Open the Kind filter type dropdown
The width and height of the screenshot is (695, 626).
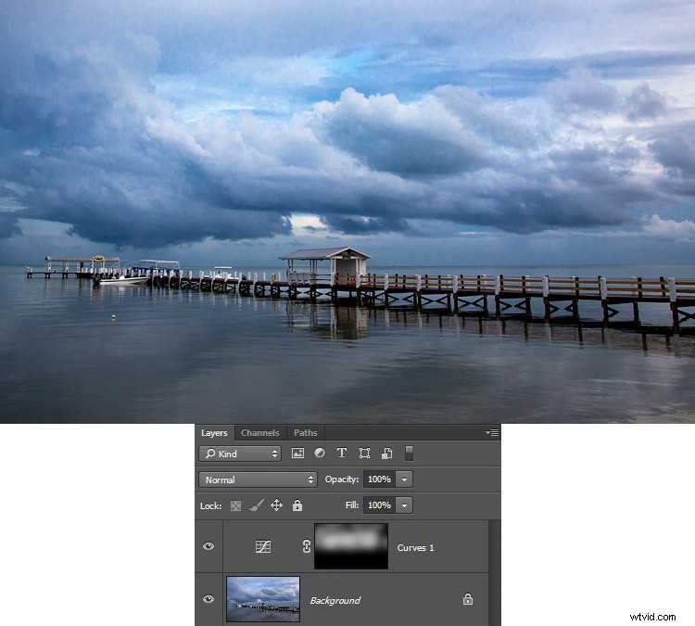[x=240, y=454]
